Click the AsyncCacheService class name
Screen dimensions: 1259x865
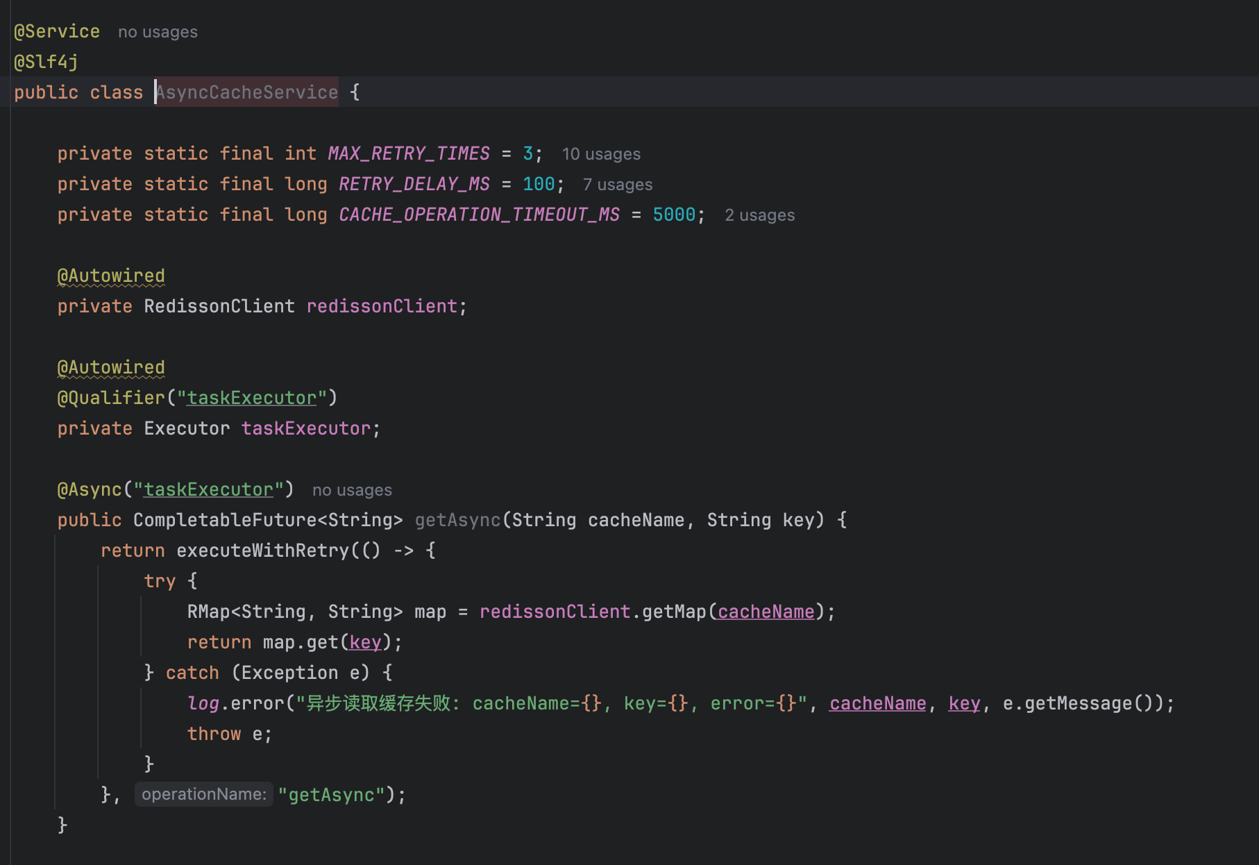tap(247, 92)
